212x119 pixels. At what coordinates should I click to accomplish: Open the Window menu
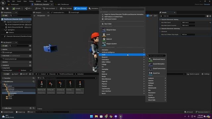(x=38, y=1)
